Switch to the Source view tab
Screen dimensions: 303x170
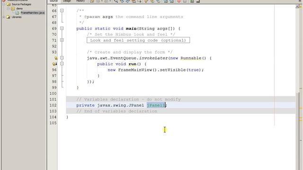pos(53,1)
